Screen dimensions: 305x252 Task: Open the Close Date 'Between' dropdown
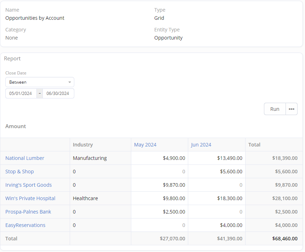40,82
